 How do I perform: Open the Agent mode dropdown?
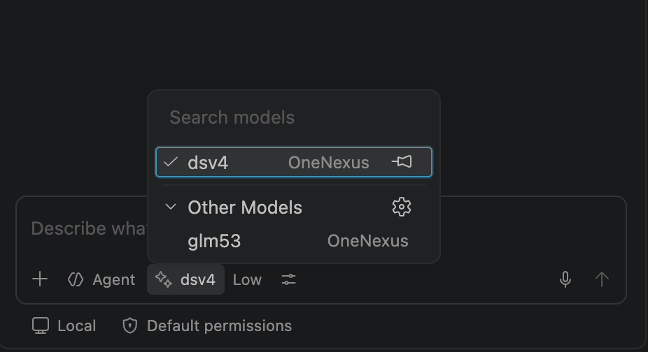(x=101, y=279)
